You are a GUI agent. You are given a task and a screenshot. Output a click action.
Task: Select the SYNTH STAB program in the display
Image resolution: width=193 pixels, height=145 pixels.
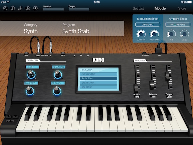pos(98,78)
